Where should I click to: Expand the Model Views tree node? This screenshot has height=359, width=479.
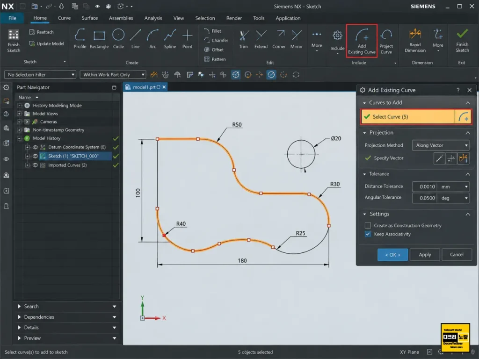click(x=19, y=114)
